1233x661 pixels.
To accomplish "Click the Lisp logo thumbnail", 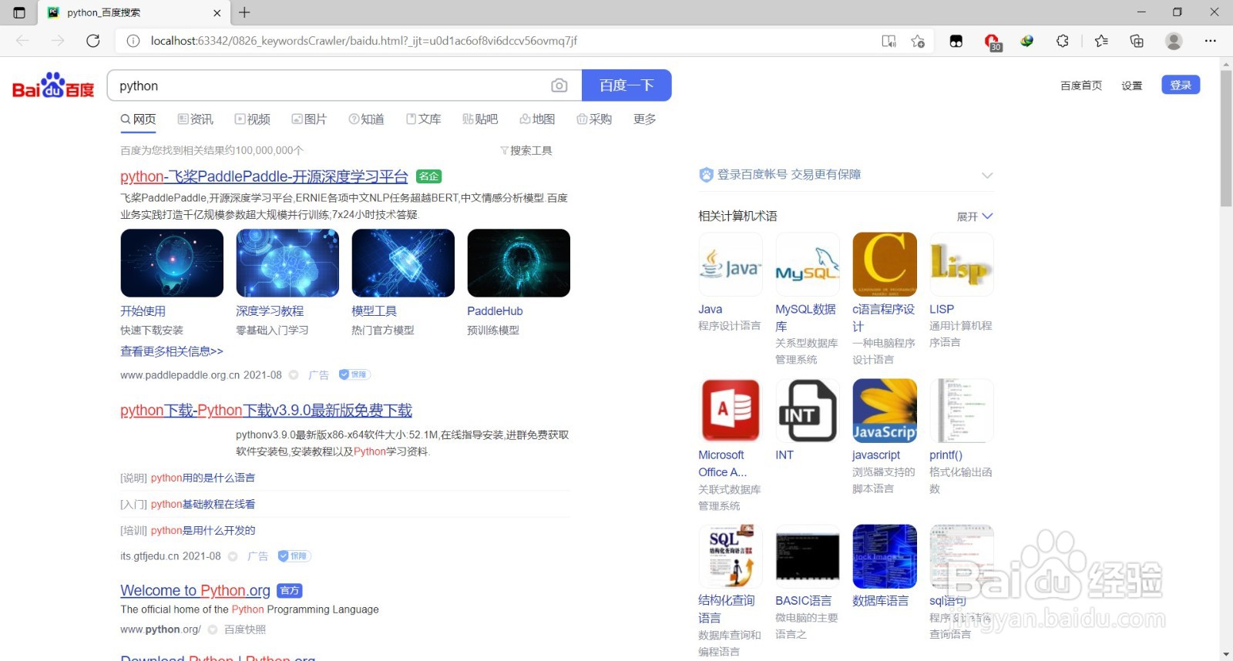I will pyautogui.click(x=962, y=264).
